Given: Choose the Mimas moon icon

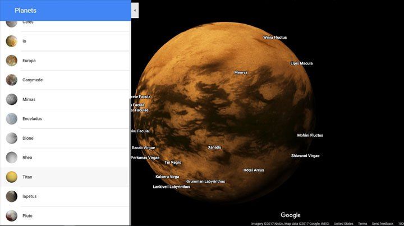Looking at the screenshot, I should [11, 99].
